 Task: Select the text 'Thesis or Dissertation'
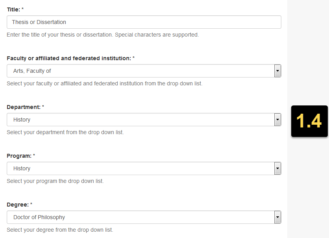(x=39, y=22)
